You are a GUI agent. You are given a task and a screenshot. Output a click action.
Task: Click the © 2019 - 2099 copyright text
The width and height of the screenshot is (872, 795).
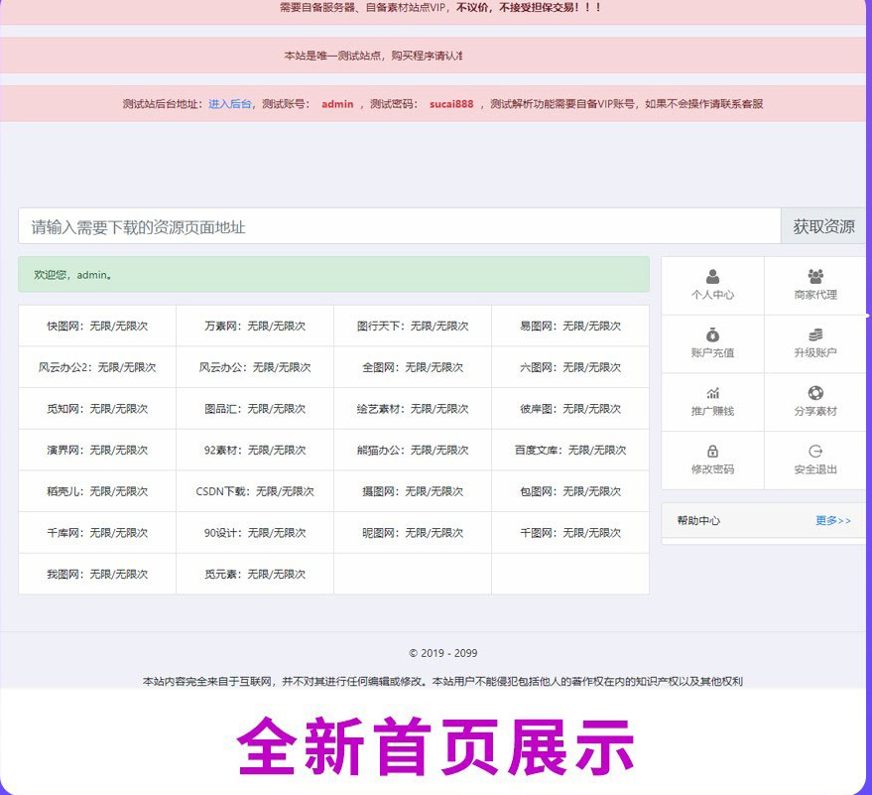point(443,653)
